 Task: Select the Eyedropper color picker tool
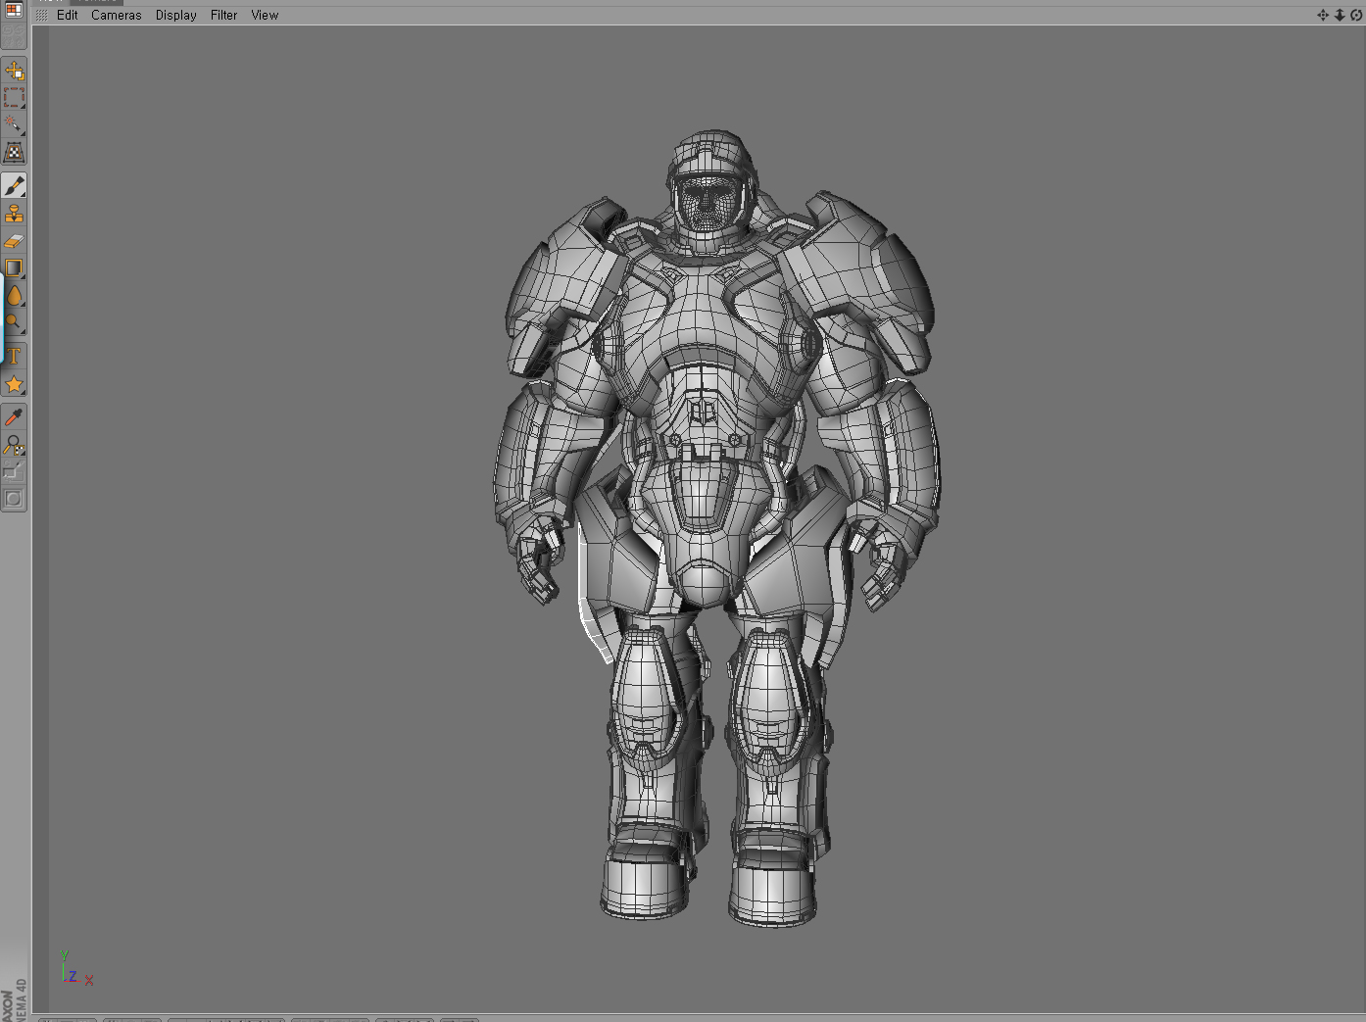click(14, 417)
